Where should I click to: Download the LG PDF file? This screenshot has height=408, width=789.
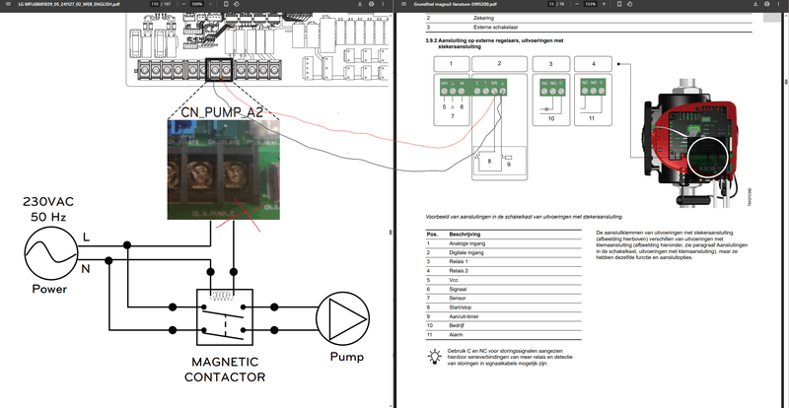pyautogui.click(x=360, y=4)
